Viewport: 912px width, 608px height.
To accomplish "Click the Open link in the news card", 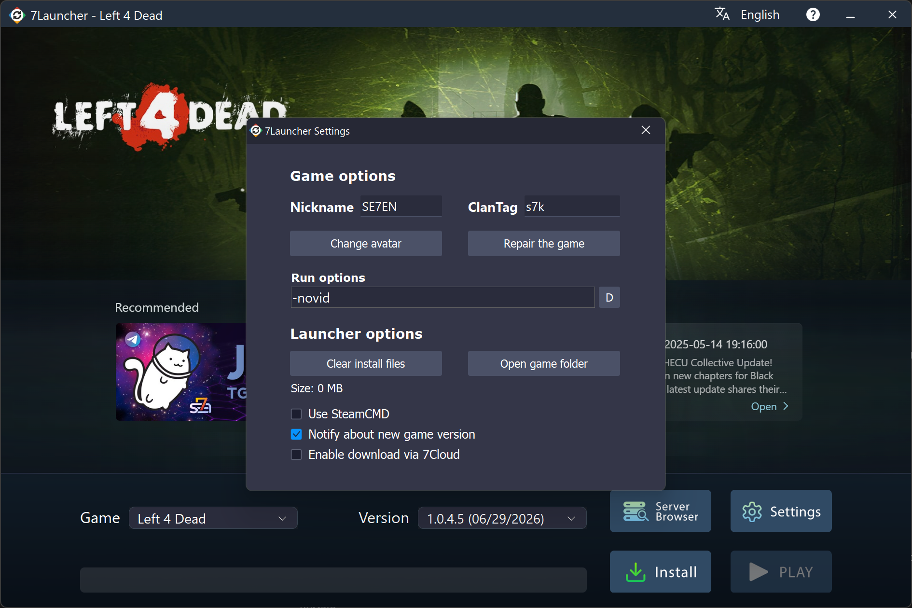I will [764, 407].
